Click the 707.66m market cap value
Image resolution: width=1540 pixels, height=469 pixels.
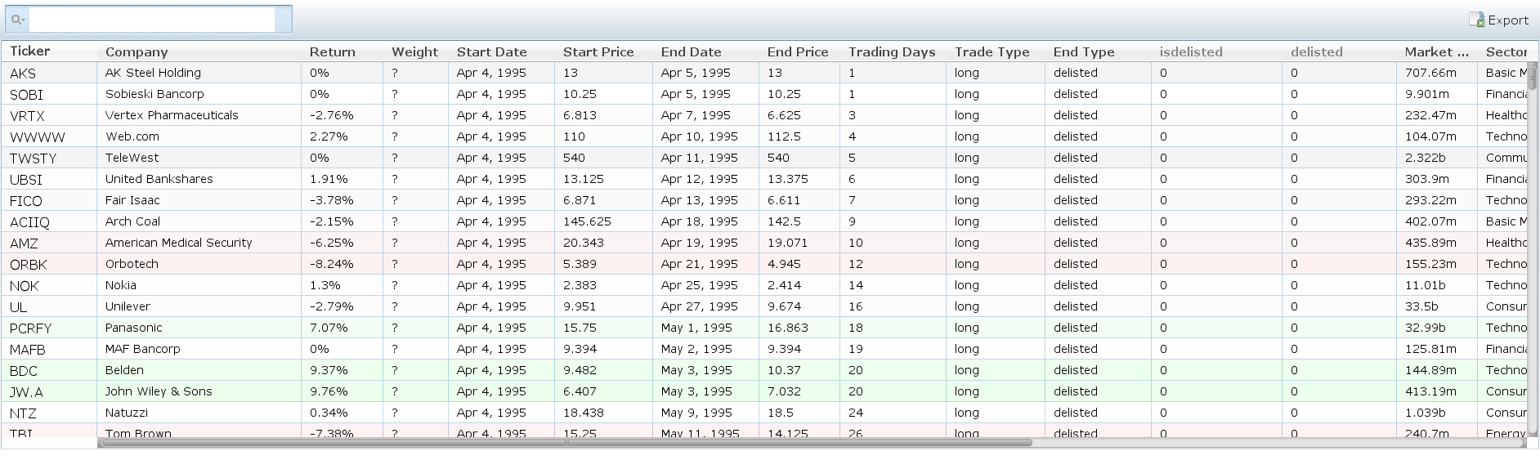1430,73
